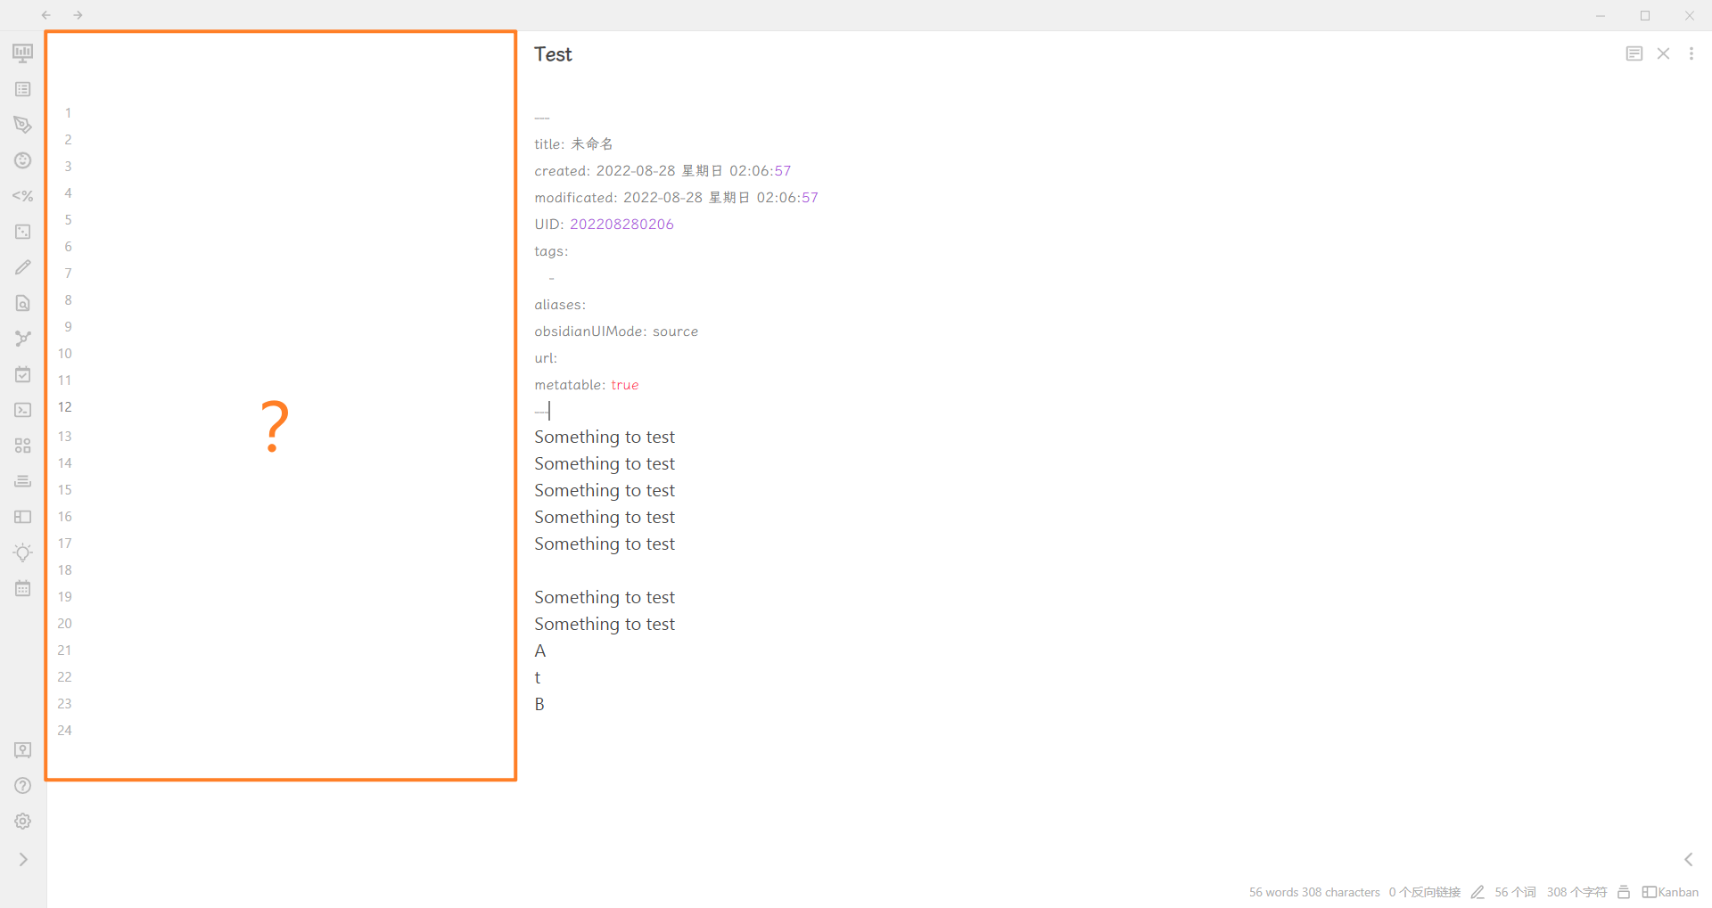Screen dimensions: 1712x908
Task: Click the backlinks counter in status bar
Action: [1424, 892]
